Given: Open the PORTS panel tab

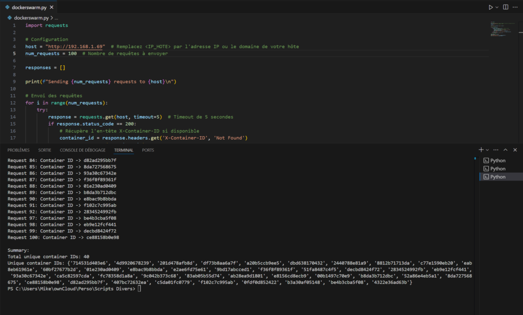Looking at the screenshot, I should 148,150.
